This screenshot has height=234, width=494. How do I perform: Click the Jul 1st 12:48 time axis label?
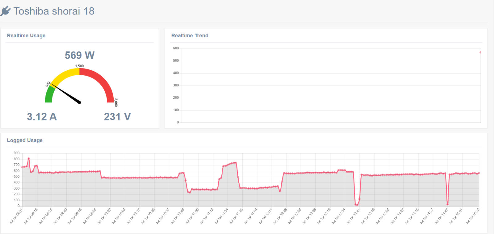(280, 216)
